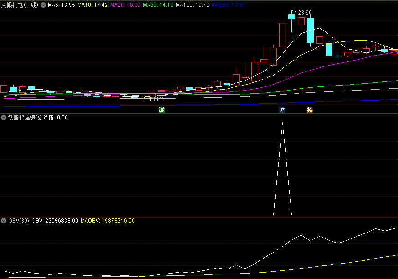Screen dimensions: 398x279
Task: Open the blue 财 financial marker
Action: (x=282, y=110)
